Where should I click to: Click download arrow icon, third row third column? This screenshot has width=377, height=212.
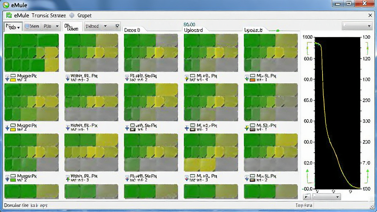coord(127,178)
